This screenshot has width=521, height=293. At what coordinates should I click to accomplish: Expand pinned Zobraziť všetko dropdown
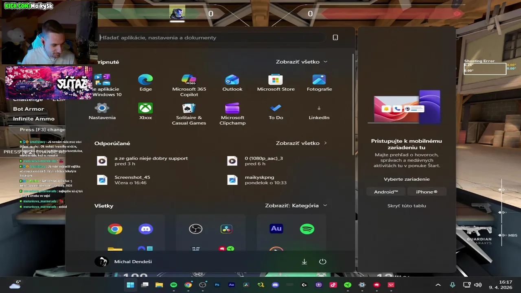(x=302, y=62)
